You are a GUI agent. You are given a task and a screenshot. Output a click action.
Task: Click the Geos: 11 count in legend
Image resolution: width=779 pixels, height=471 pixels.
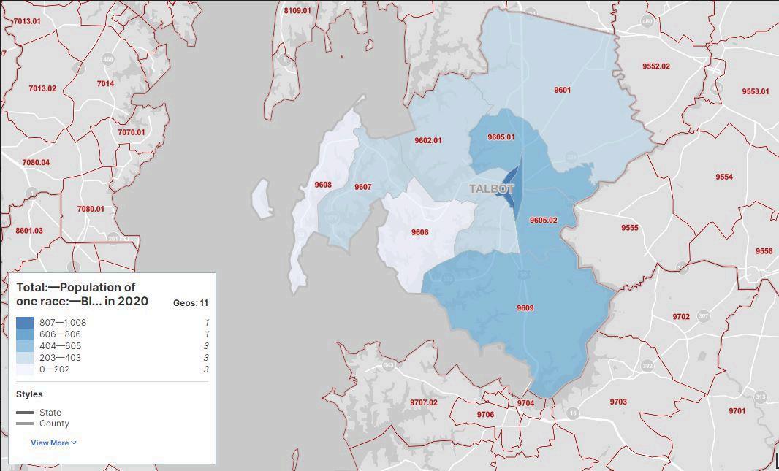point(190,303)
